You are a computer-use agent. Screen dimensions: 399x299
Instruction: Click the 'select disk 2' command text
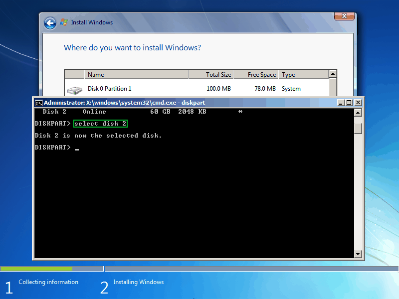pos(100,124)
